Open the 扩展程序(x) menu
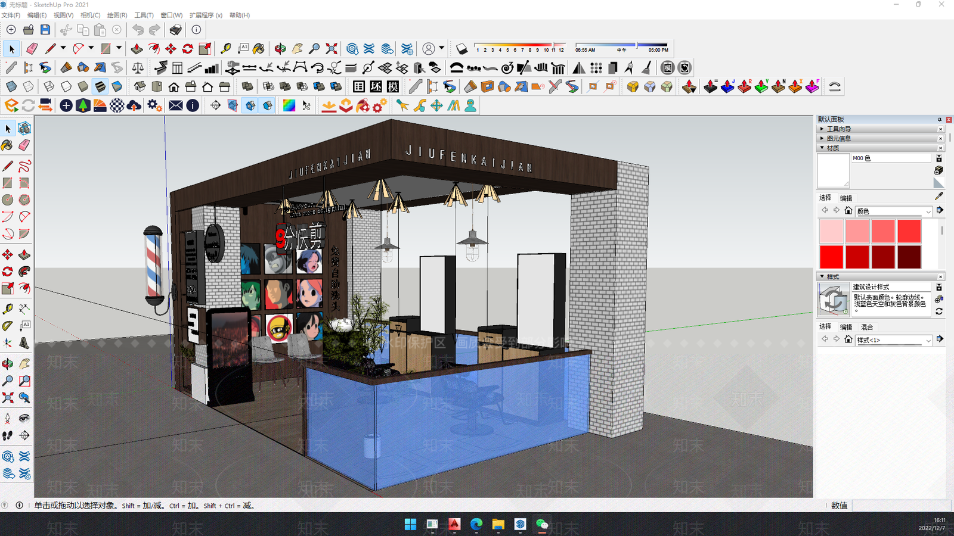Viewport: 954px width, 536px height. 206,15
